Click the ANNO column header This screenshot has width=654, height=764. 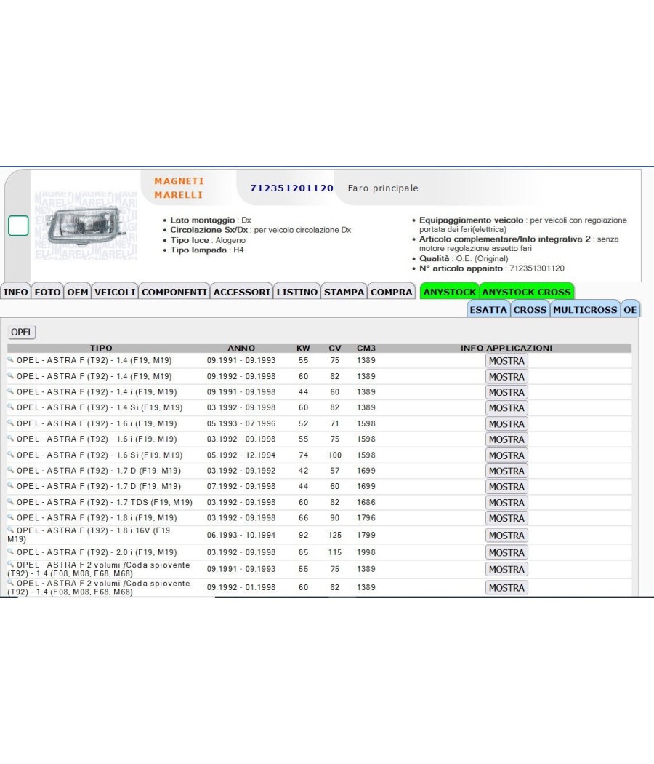click(x=241, y=348)
